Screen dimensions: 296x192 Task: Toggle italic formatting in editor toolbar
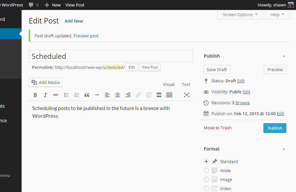click(45, 95)
